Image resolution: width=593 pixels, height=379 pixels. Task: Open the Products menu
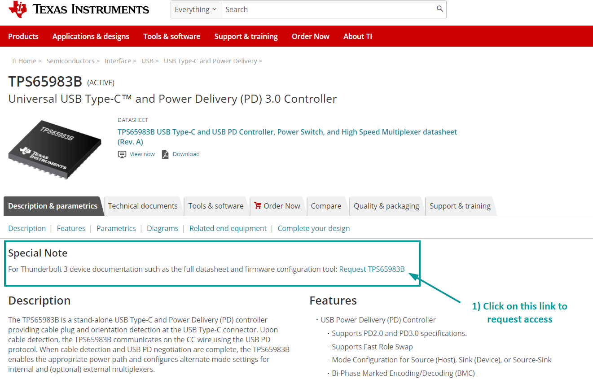point(23,36)
